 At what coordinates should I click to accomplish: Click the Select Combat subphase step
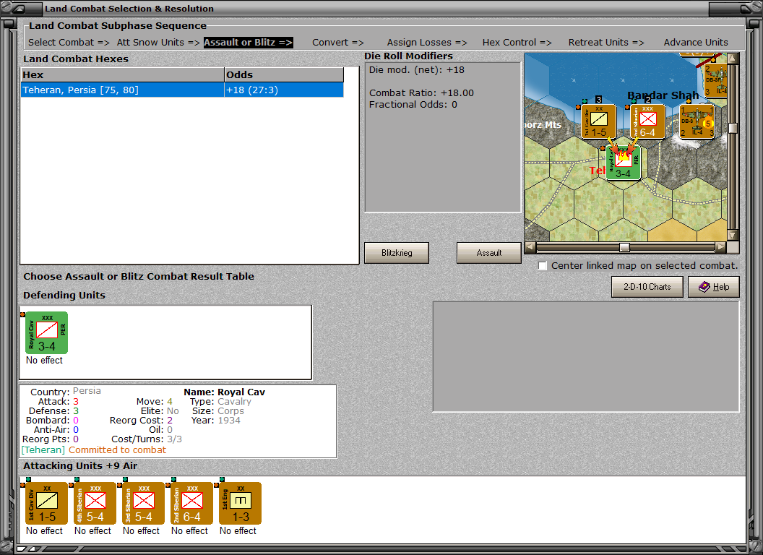pyautogui.click(x=69, y=43)
